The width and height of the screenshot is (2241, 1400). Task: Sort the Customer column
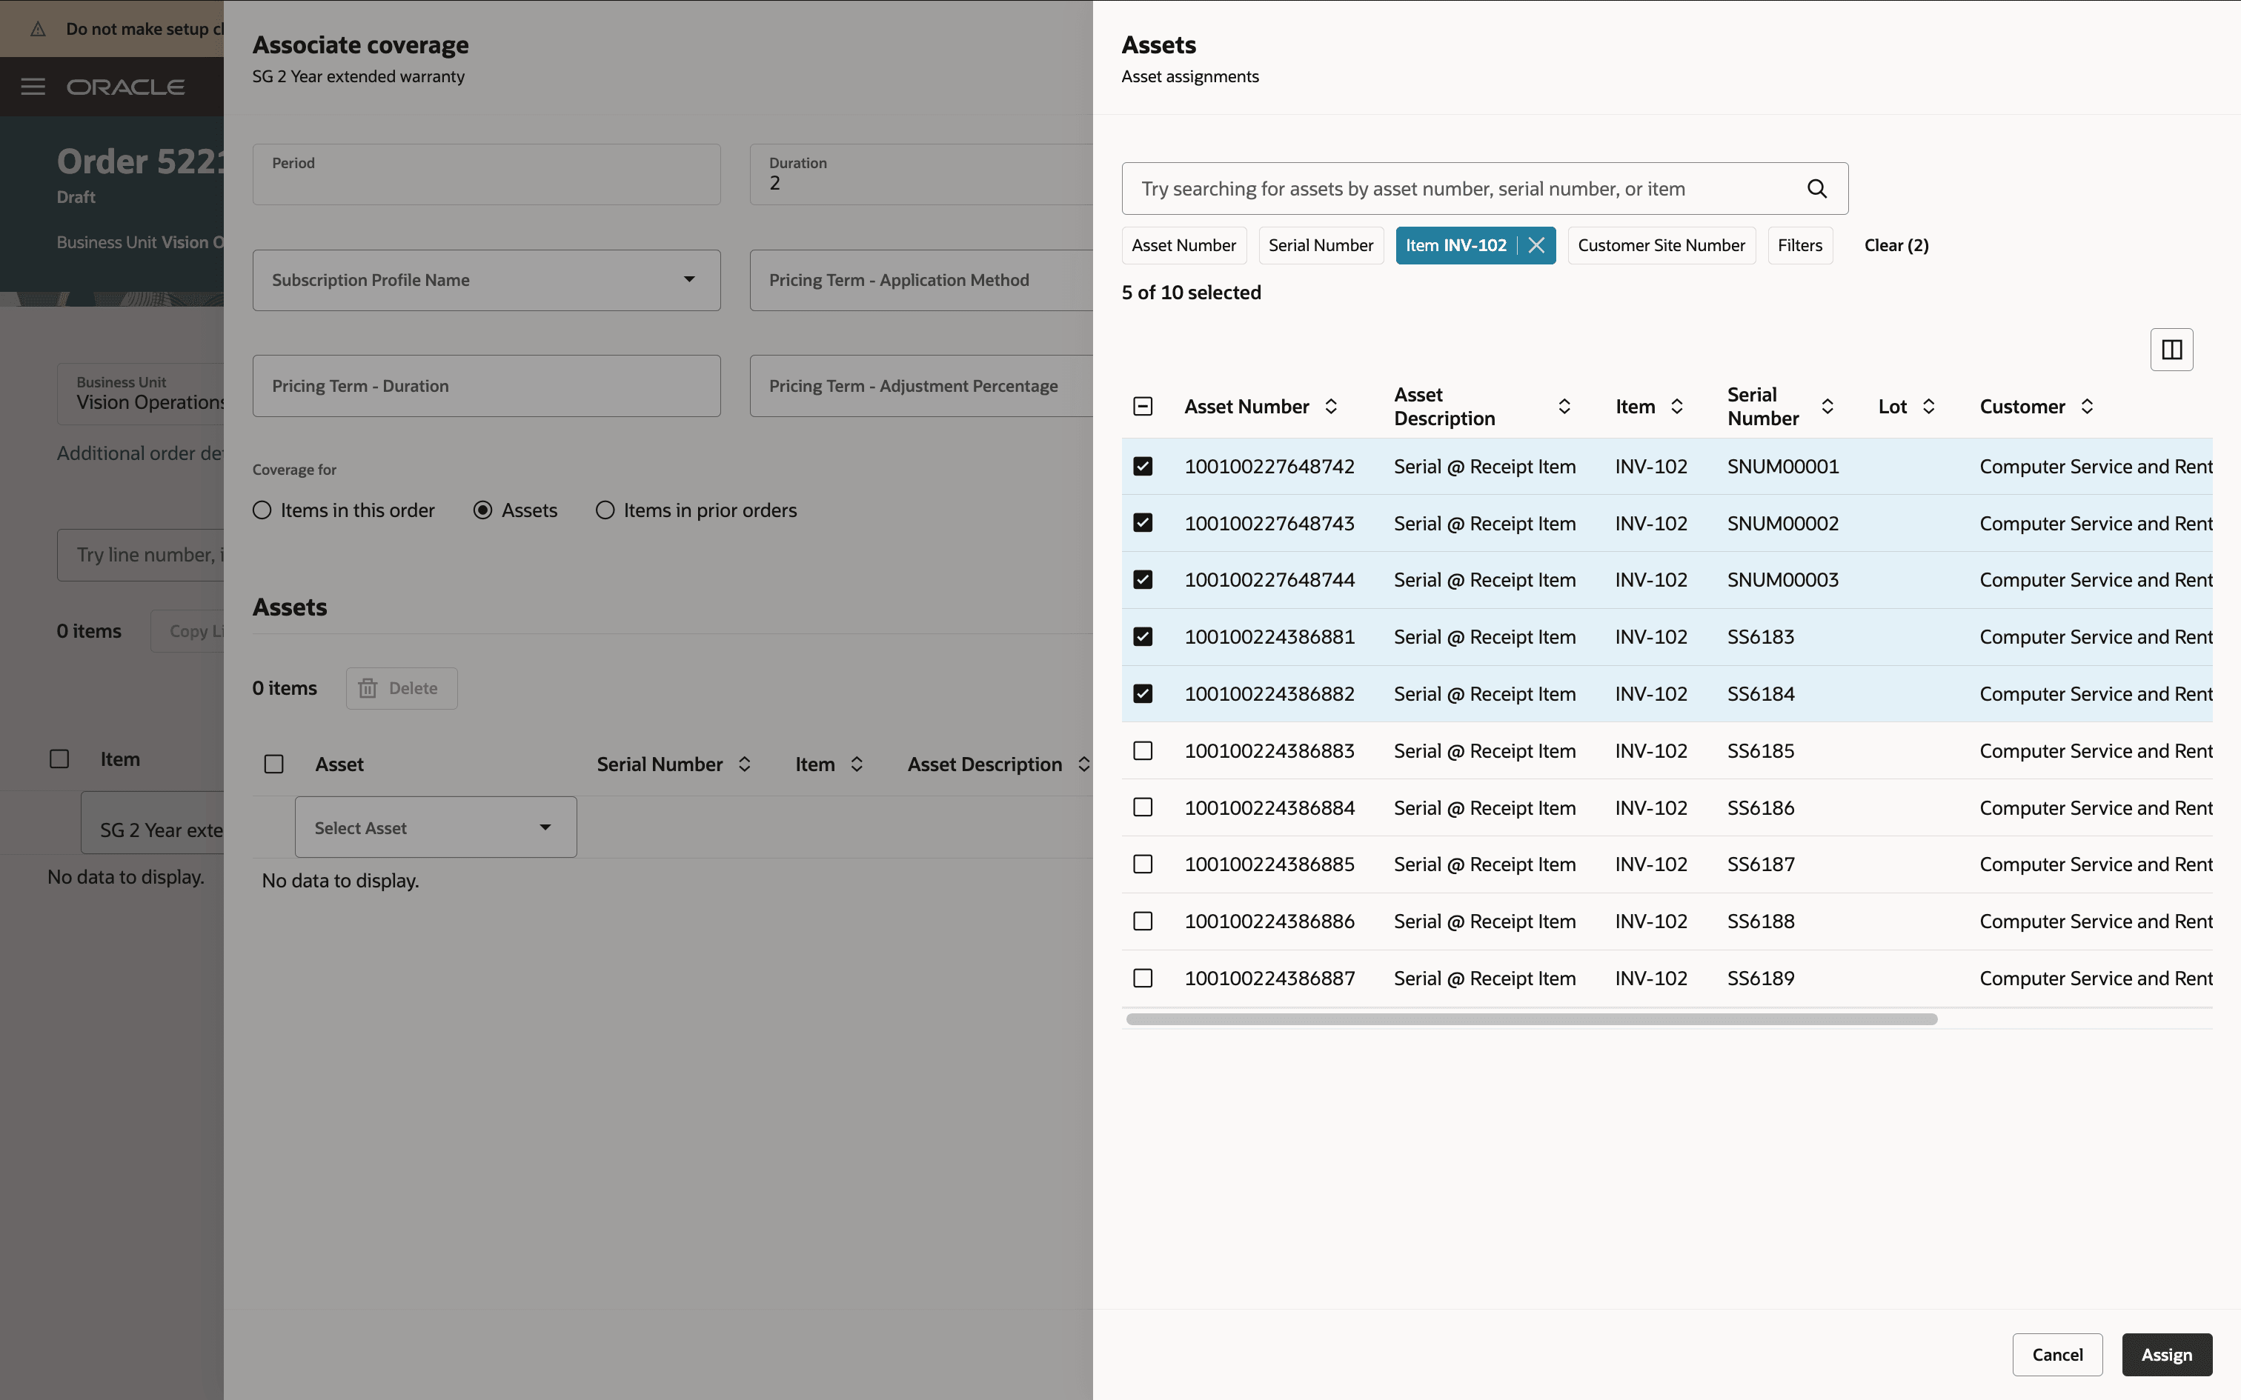pyautogui.click(x=2086, y=407)
